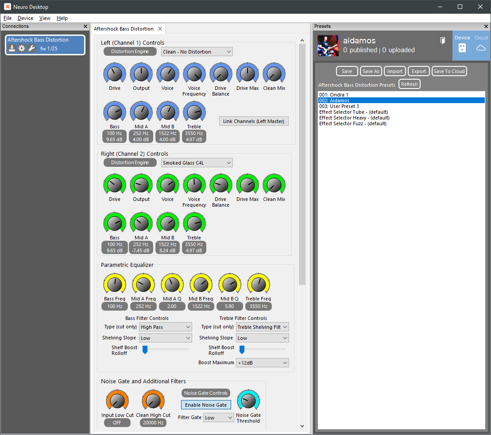
Task: Click the Import button
Action: 394,71
